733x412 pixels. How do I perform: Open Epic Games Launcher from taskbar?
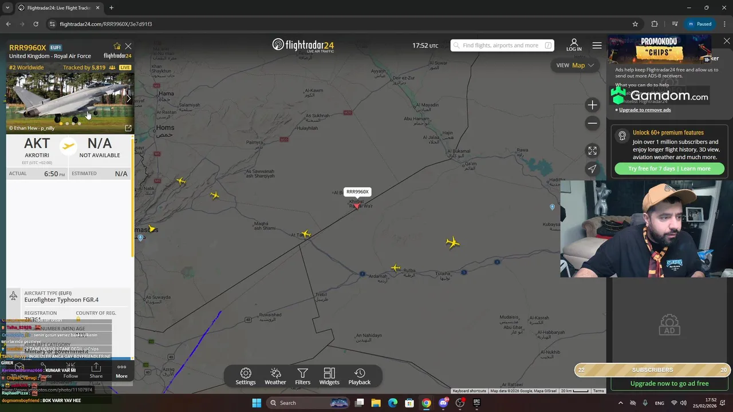coord(476,403)
